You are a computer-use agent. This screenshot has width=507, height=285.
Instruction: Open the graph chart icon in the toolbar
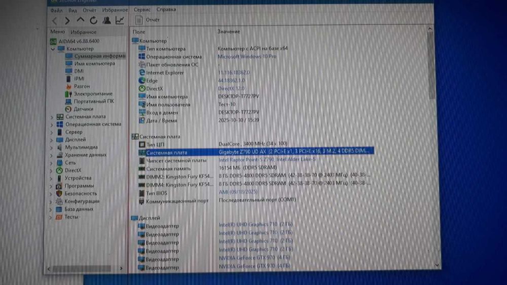[120, 20]
